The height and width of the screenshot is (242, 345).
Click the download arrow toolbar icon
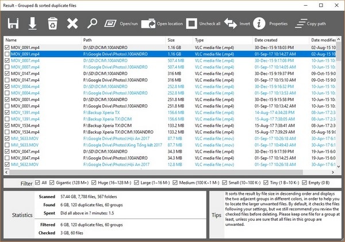33,24
